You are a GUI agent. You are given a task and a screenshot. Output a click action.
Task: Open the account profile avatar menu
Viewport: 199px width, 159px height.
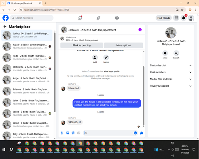[191, 18]
